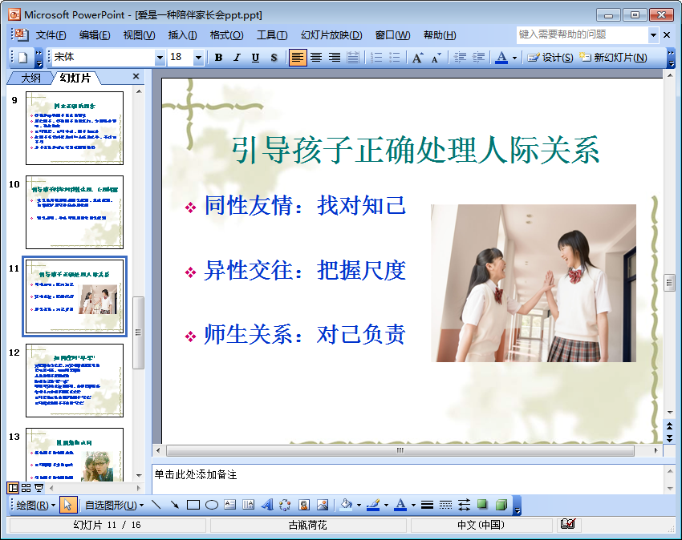
Task: Open the 编辑(E) menu
Action: [x=95, y=35]
